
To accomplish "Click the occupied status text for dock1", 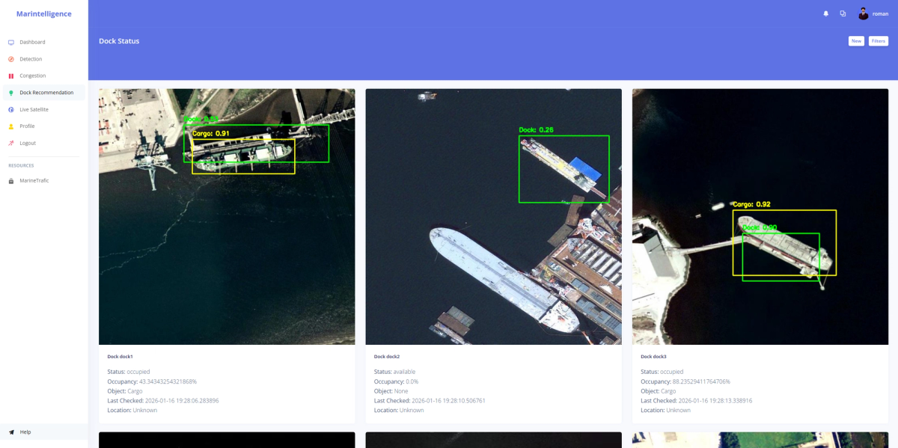I will pyautogui.click(x=137, y=372).
